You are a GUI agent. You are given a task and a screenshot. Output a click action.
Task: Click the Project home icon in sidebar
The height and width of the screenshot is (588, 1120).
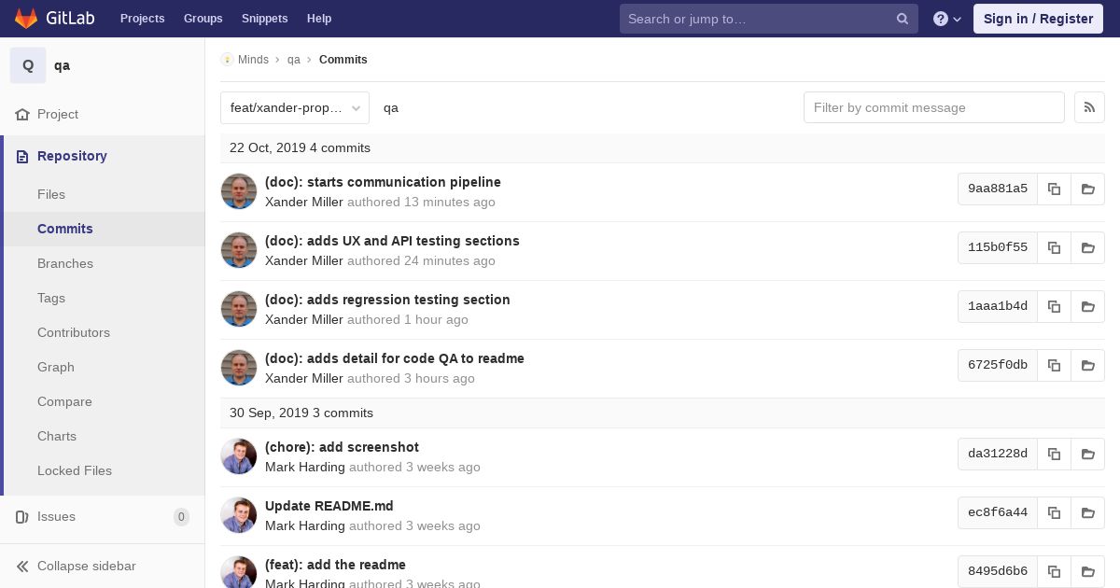pos(22,114)
